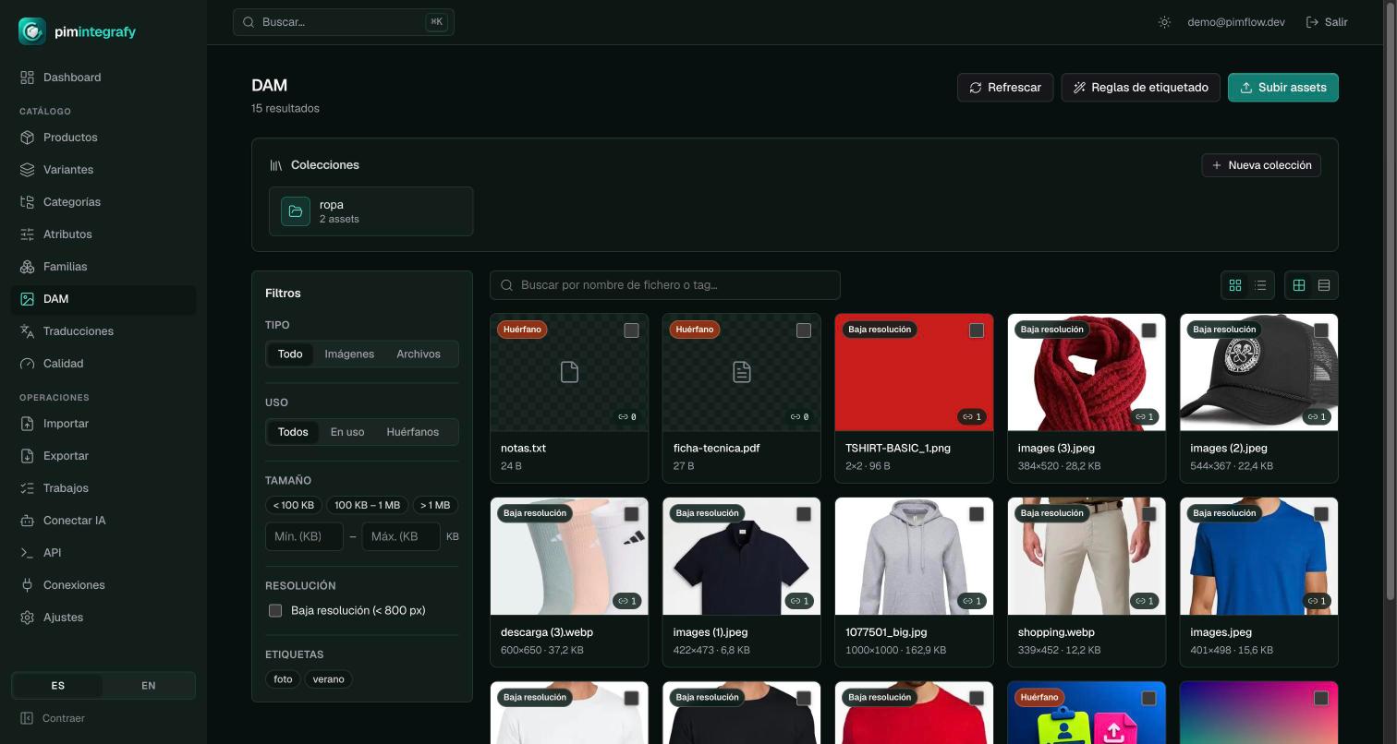This screenshot has width=1397, height=744.
Task: Click the Mín. (KB) size field
Action: pyautogui.click(x=304, y=536)
